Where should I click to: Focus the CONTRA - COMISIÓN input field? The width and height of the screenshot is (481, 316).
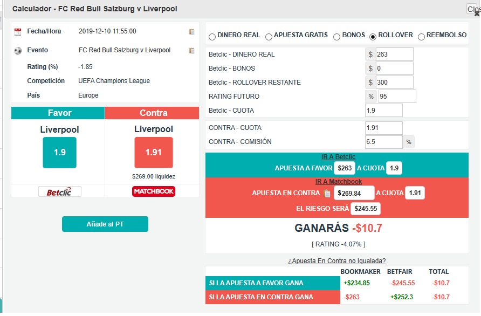point(383,142)
